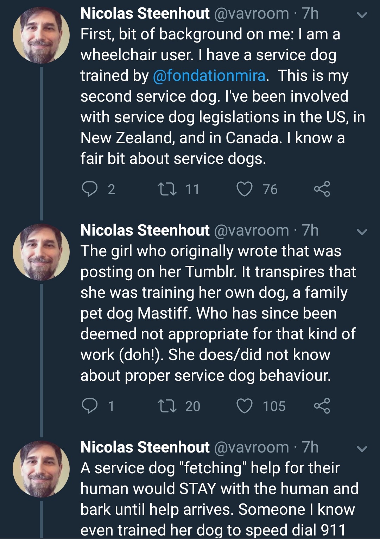The height and width of the screenshot is (539, 380).
Task: Reply to the Tumblr Mastiff tweet
Action: [x=89, y=406]
